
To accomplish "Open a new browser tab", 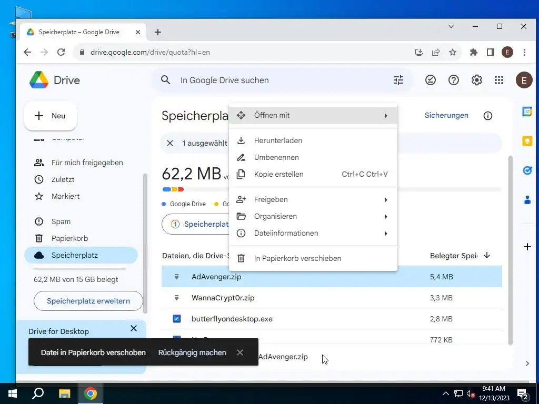I will (158, 32).
